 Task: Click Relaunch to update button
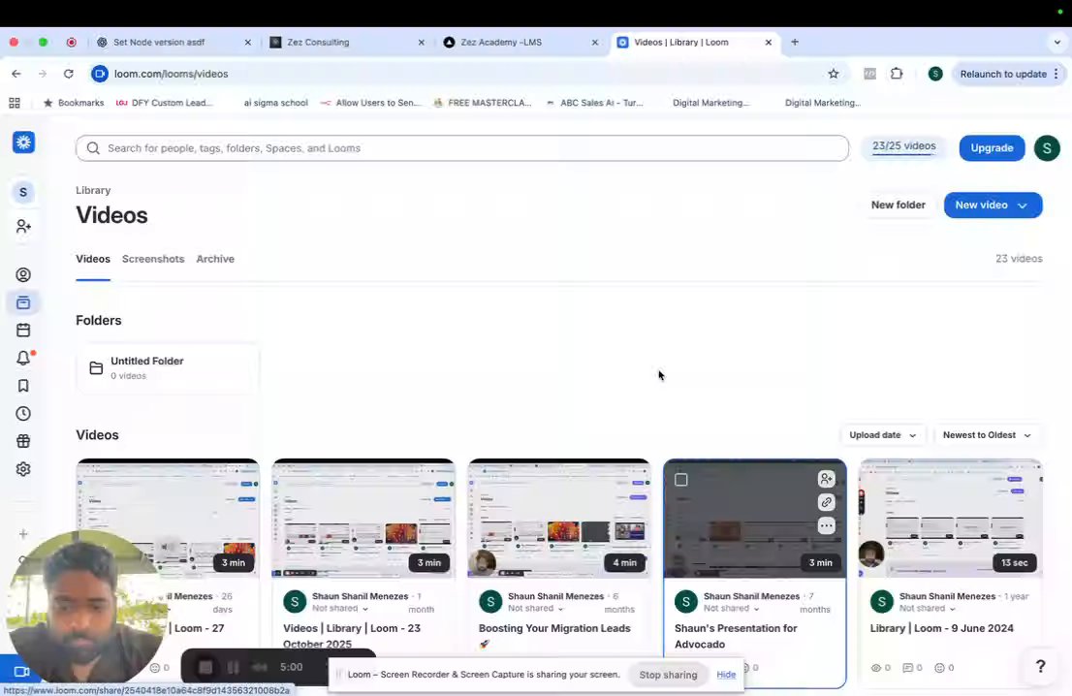(1003, 74)
